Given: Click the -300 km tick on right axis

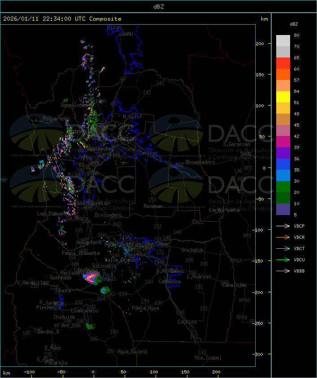Looking at the screenshot, I should point(259,354).
